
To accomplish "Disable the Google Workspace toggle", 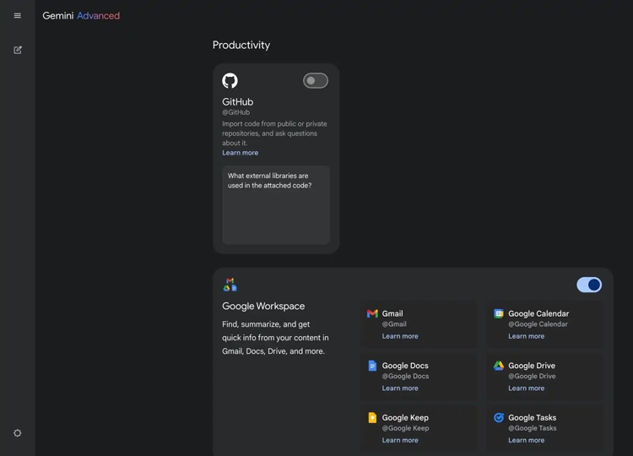I will [x=589, y=285].
